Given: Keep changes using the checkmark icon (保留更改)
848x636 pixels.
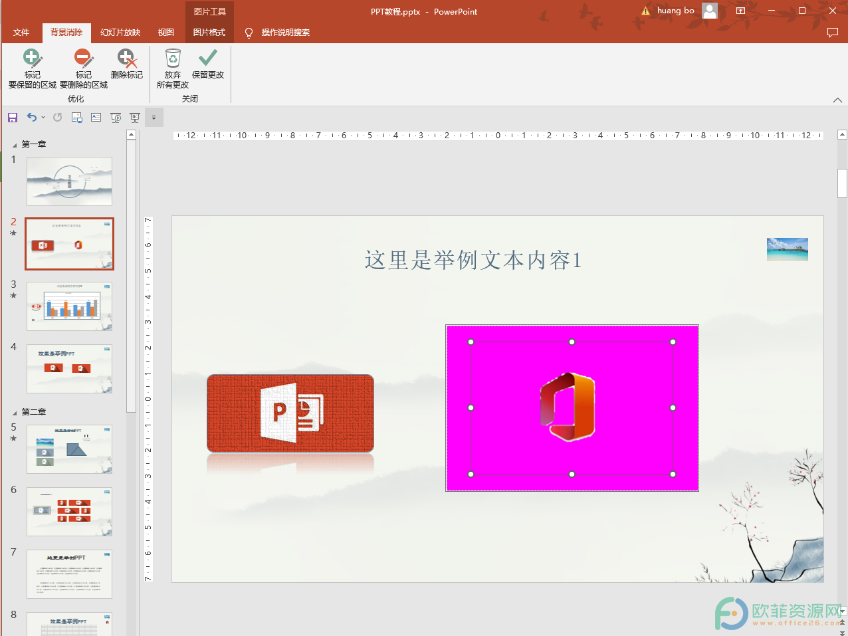Looking at the screenshot, I should click(x=208, y=58).
